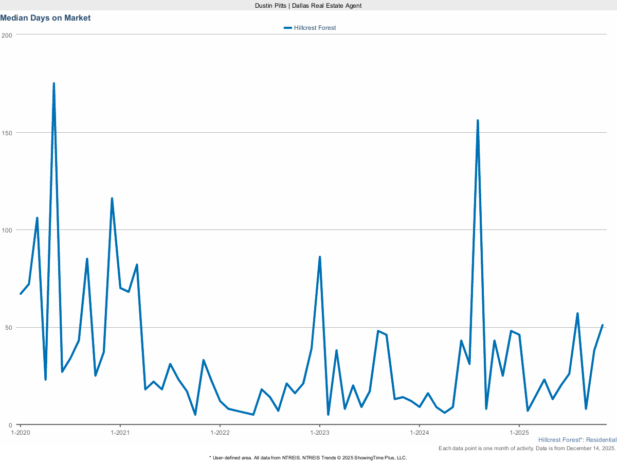This screenshot has height=463, width=617.
Task: Click the blue line swatch beside Hillcrest Forest
Action: click(x=288, y=28)
